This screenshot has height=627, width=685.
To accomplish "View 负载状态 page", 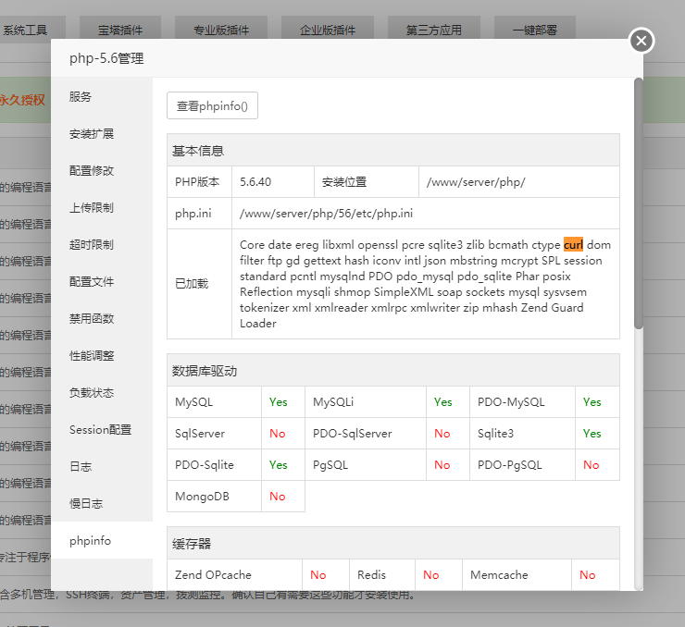I will [x=92, y=393].
